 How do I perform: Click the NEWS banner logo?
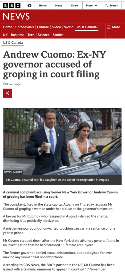click(x=16, y=16)
